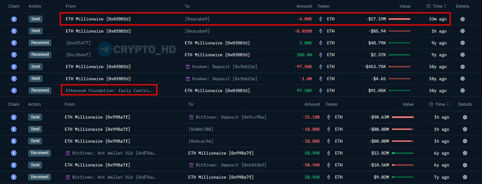Click Sent badge in the -97.50K row
Viewport: 482px width, 184px height.
35,67
